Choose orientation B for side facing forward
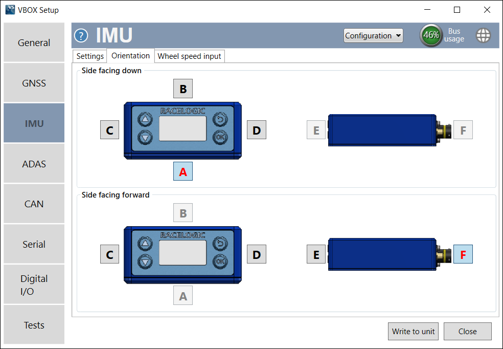 point(182,212)
